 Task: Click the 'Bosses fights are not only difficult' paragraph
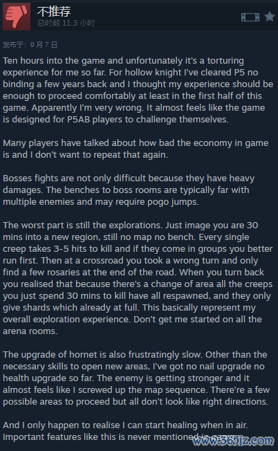tap(129, 190)
